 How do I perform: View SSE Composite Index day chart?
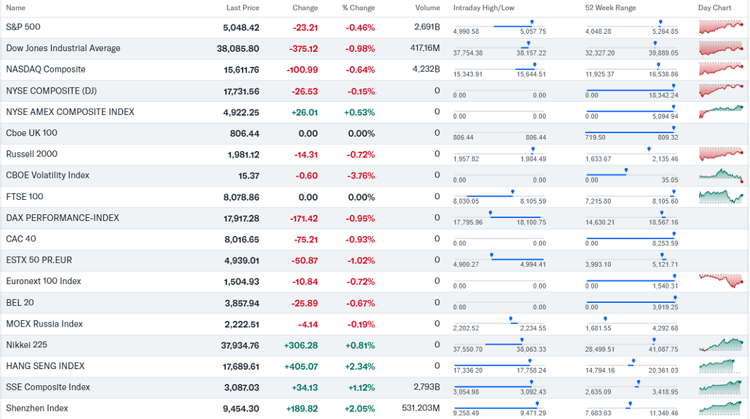click(x=721, y=387)
